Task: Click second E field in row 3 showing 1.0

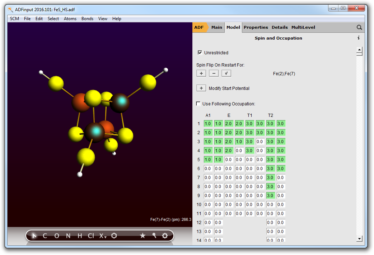Action: coord(239,141)
